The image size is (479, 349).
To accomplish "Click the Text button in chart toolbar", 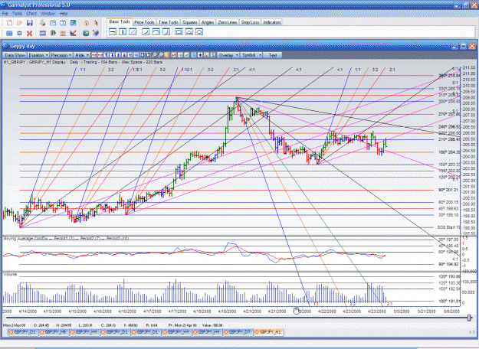I will [272, 55].
